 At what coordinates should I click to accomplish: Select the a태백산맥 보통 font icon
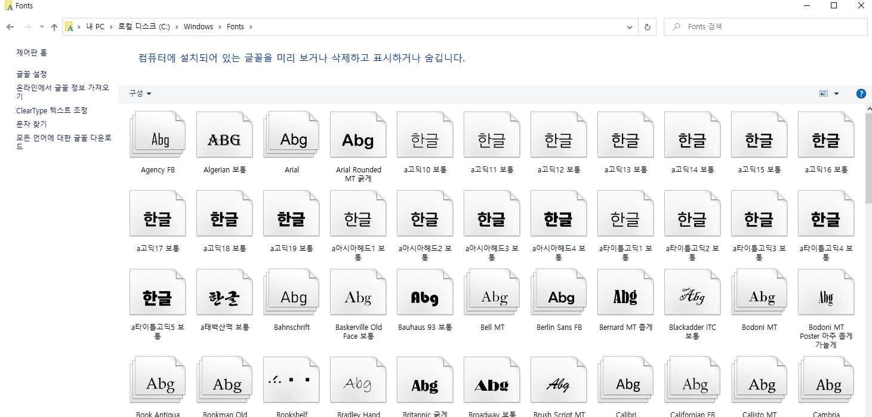(x=224, y=292)
